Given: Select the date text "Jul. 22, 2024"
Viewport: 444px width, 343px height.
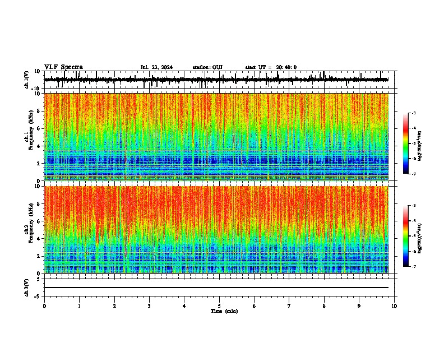Looking at the screenshot, I should coord(156,67).
